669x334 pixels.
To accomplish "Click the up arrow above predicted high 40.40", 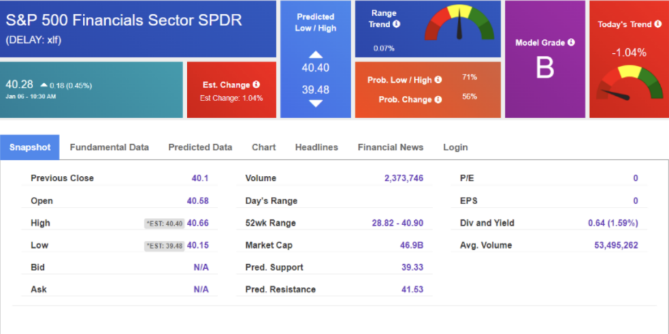I will 316,55.
